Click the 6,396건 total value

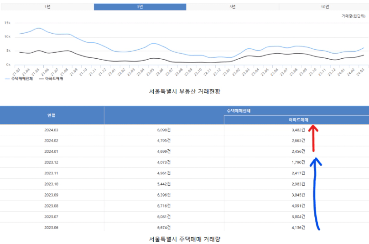click(x=164, y=195)
